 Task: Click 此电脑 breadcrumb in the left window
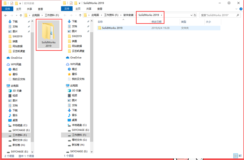point(36,15)
